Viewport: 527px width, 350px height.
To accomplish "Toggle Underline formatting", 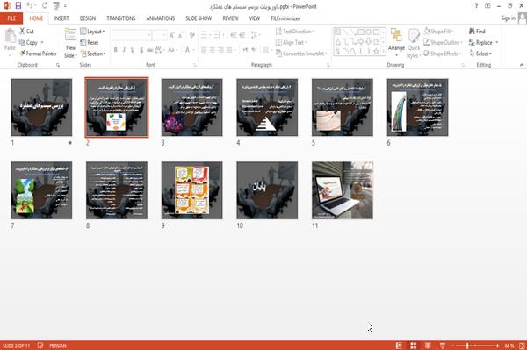I will click(133, 50).
